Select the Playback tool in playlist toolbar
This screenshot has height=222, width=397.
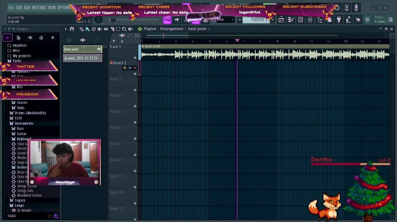coord(130,29)
